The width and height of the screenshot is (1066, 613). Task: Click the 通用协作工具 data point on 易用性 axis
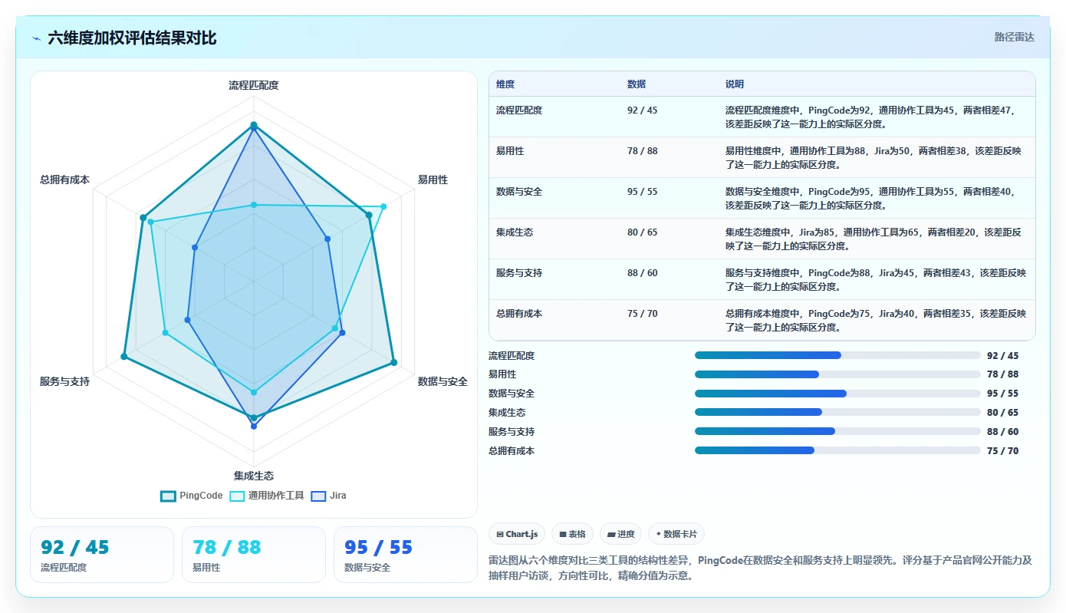[383, 207]
